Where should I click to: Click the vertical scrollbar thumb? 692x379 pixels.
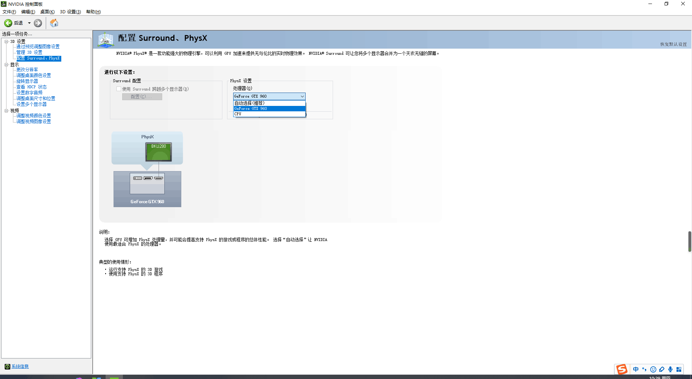coord(689,241)
